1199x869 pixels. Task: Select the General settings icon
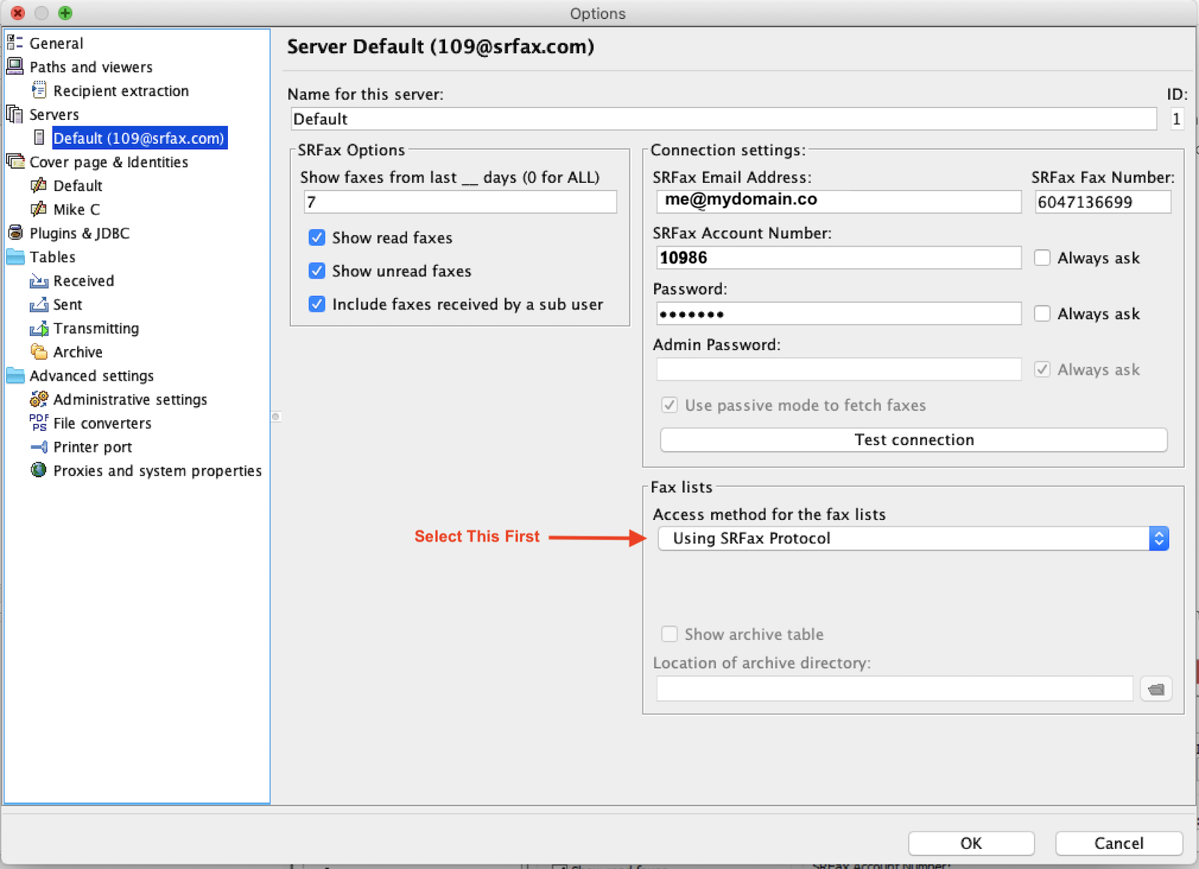(15, 43)
